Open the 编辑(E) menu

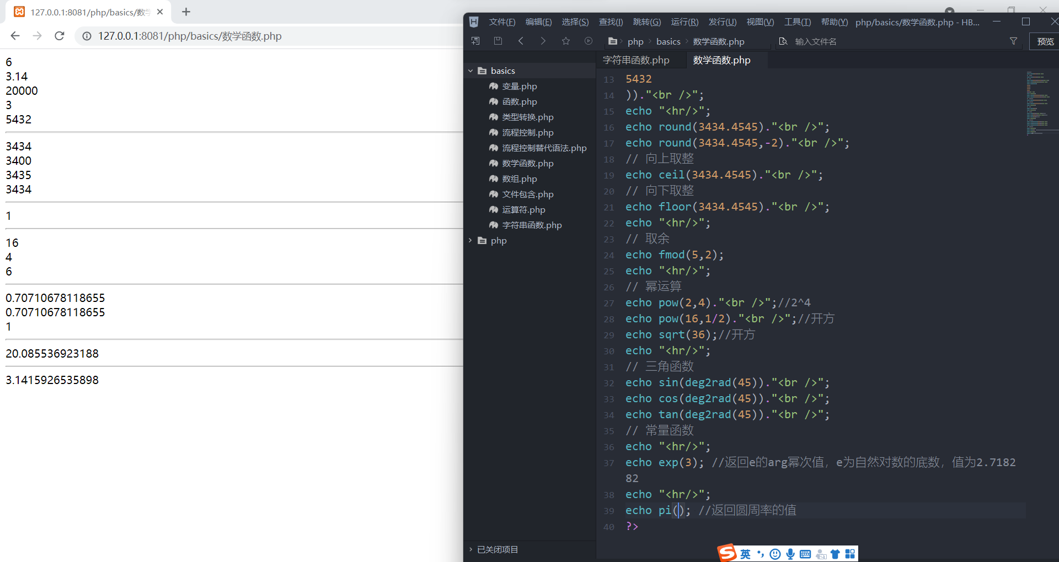538,22
